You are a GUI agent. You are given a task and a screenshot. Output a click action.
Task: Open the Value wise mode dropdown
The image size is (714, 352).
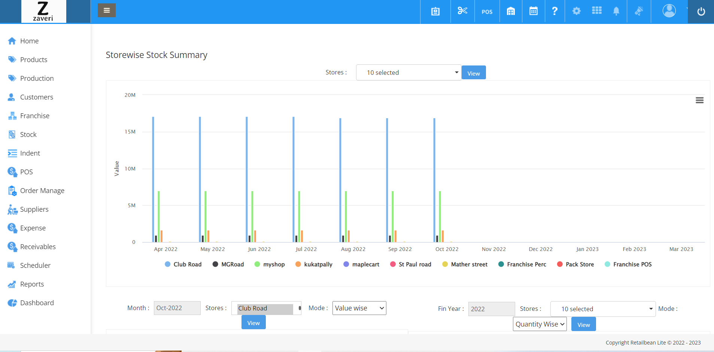(x=359, y=308)
